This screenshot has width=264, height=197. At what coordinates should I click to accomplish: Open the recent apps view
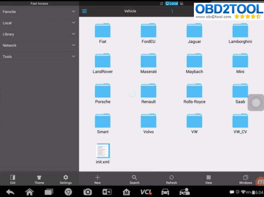tap(49, 192)
